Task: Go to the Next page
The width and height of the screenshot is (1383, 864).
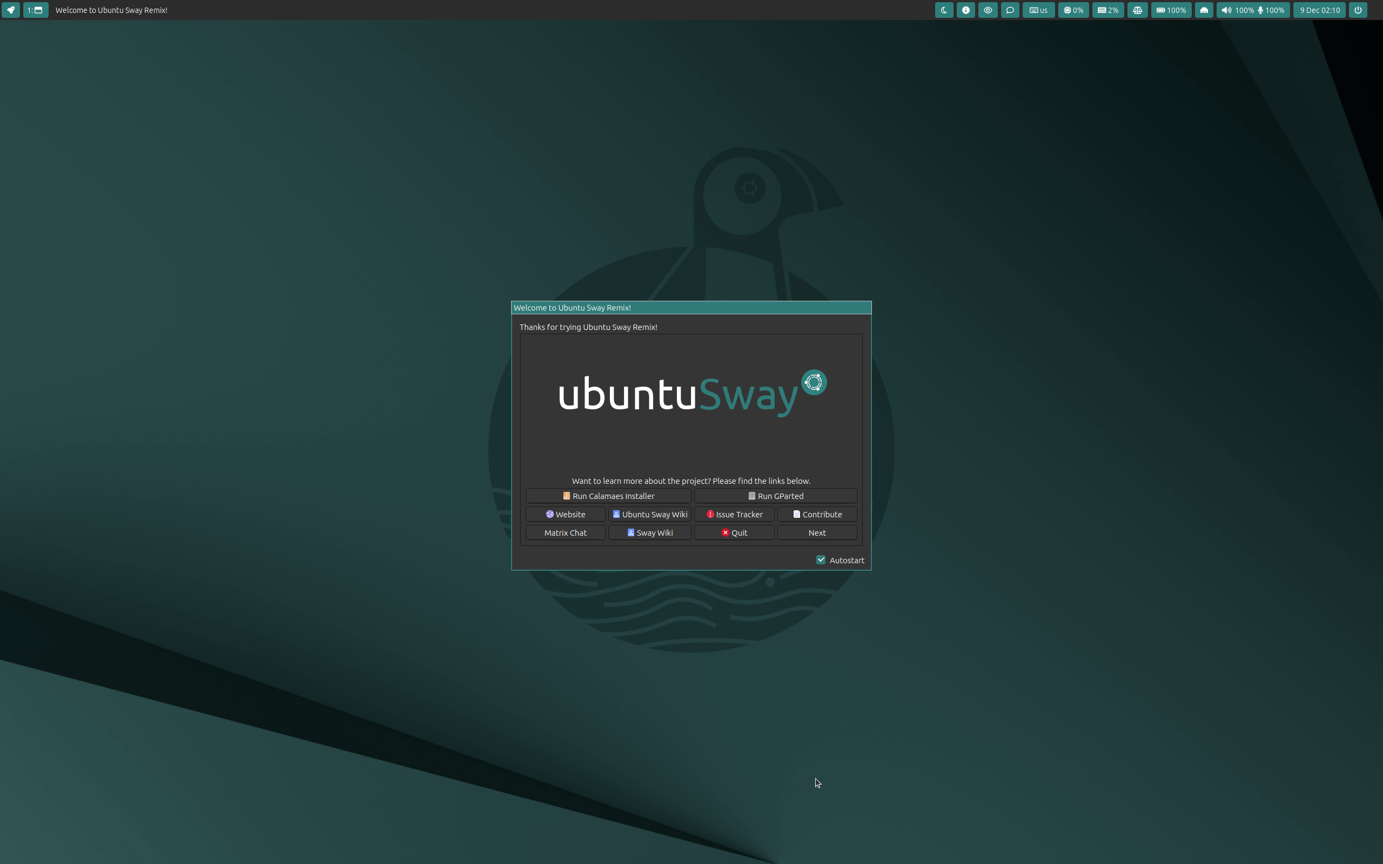Action: pos(817,532)
